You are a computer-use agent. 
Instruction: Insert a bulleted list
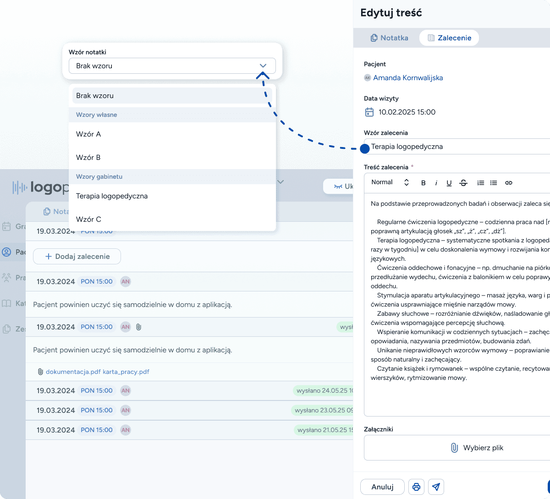pyautogui.click(x=494, y=183)
